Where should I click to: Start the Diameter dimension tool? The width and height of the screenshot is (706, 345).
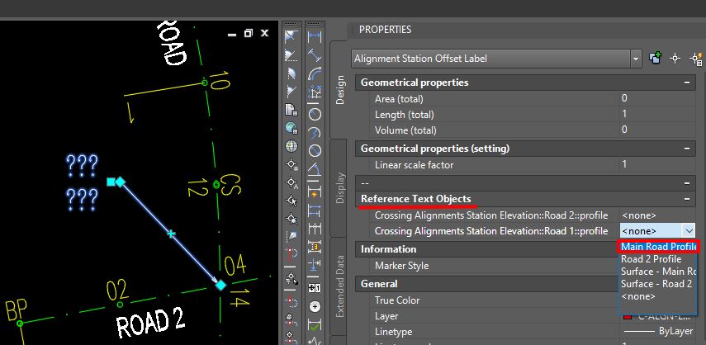point(315,151)
